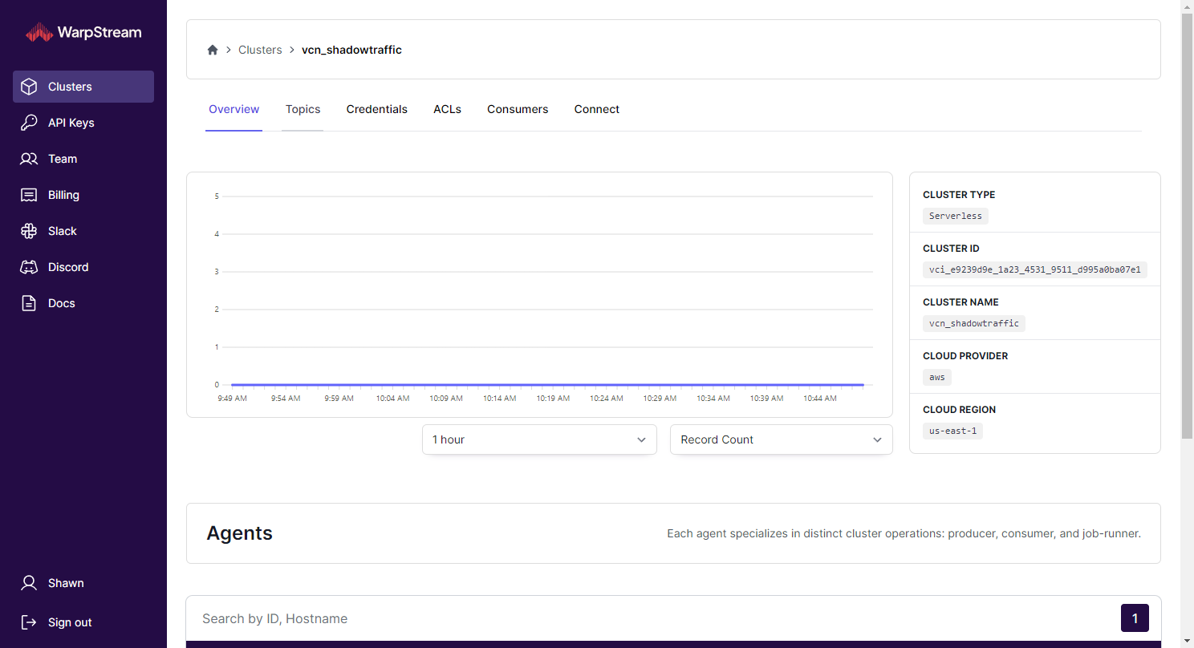Click the Docs document icon
This screenshot has height=648, width=1194.
tap(29, 303)
